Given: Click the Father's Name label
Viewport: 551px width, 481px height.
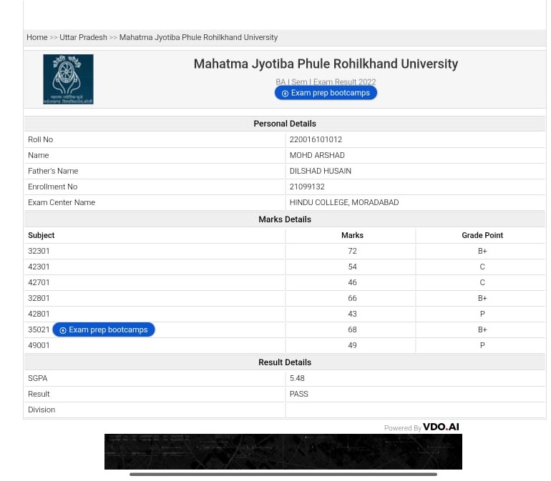Looking at the screenshot, I should click(x=53, y=171).
